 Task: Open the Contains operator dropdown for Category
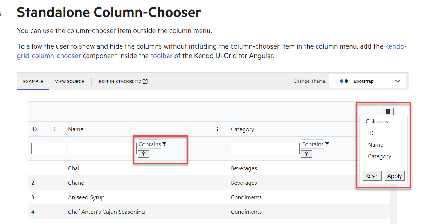[312, 144]
